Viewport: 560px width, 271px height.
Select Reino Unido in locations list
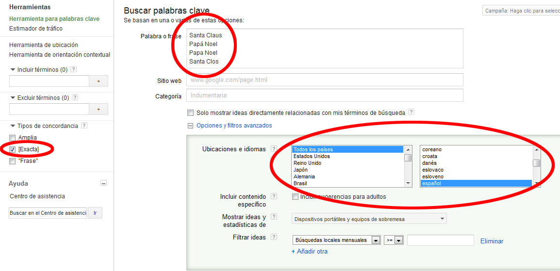347,163
